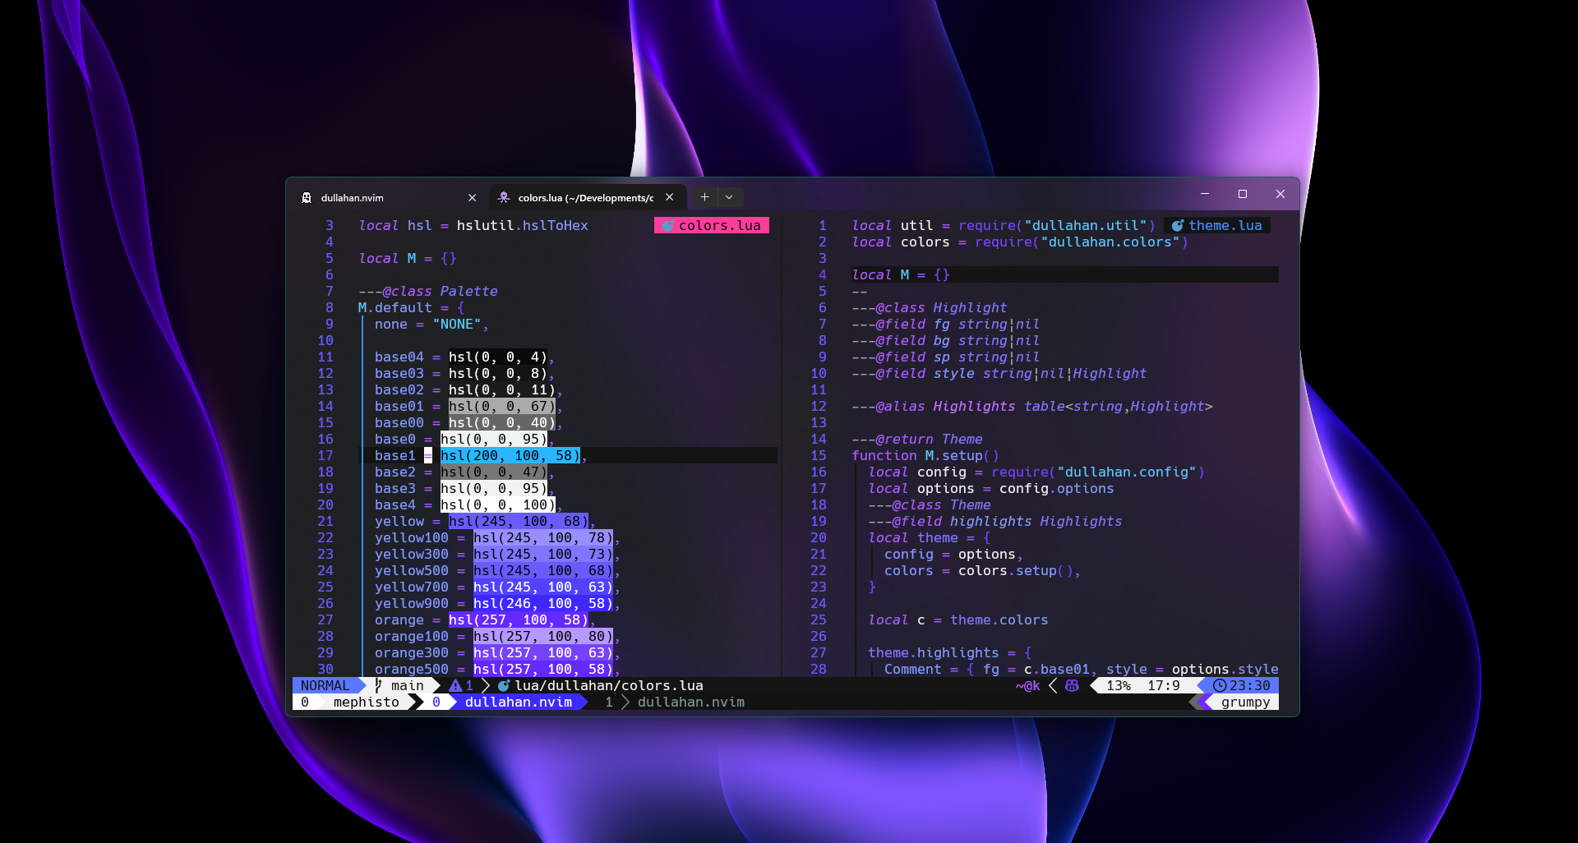Click the warning triangle diagnostics icon
Viewport: 1578px width, 843px height.
click(455, 685)
